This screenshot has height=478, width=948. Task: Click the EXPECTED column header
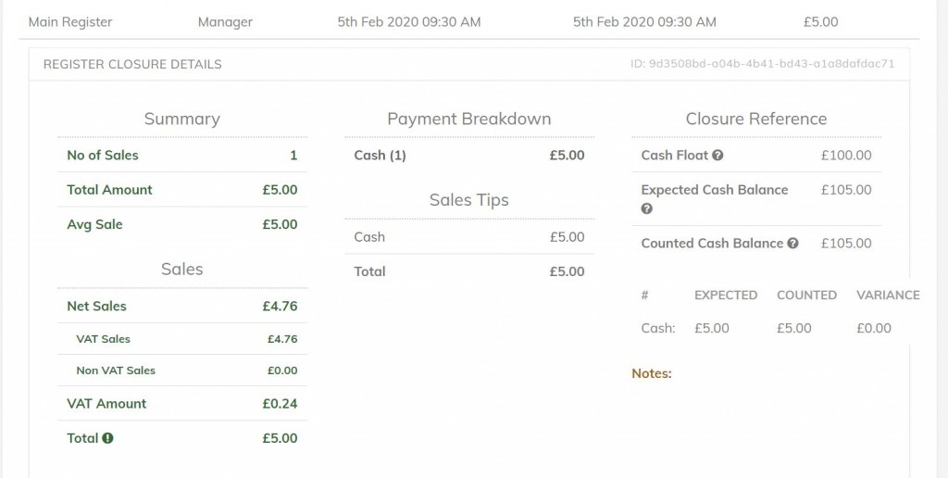[725, 296]
